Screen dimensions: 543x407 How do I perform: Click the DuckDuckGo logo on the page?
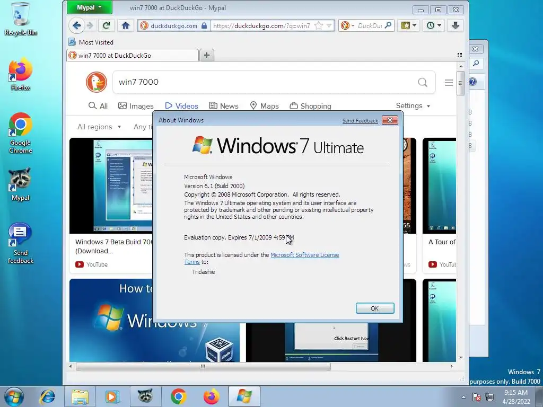tap(97, 82)
